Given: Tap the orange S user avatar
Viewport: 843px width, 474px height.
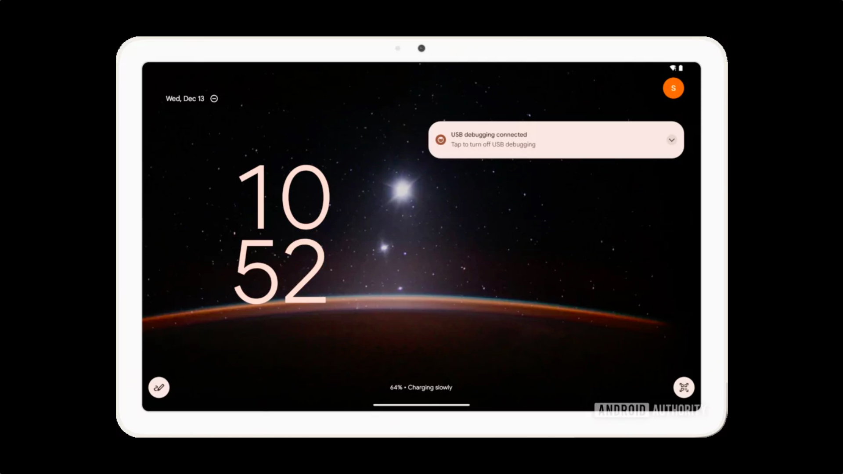Looking at the screenshot, I should pyautogui.click(x=673, y=88).
